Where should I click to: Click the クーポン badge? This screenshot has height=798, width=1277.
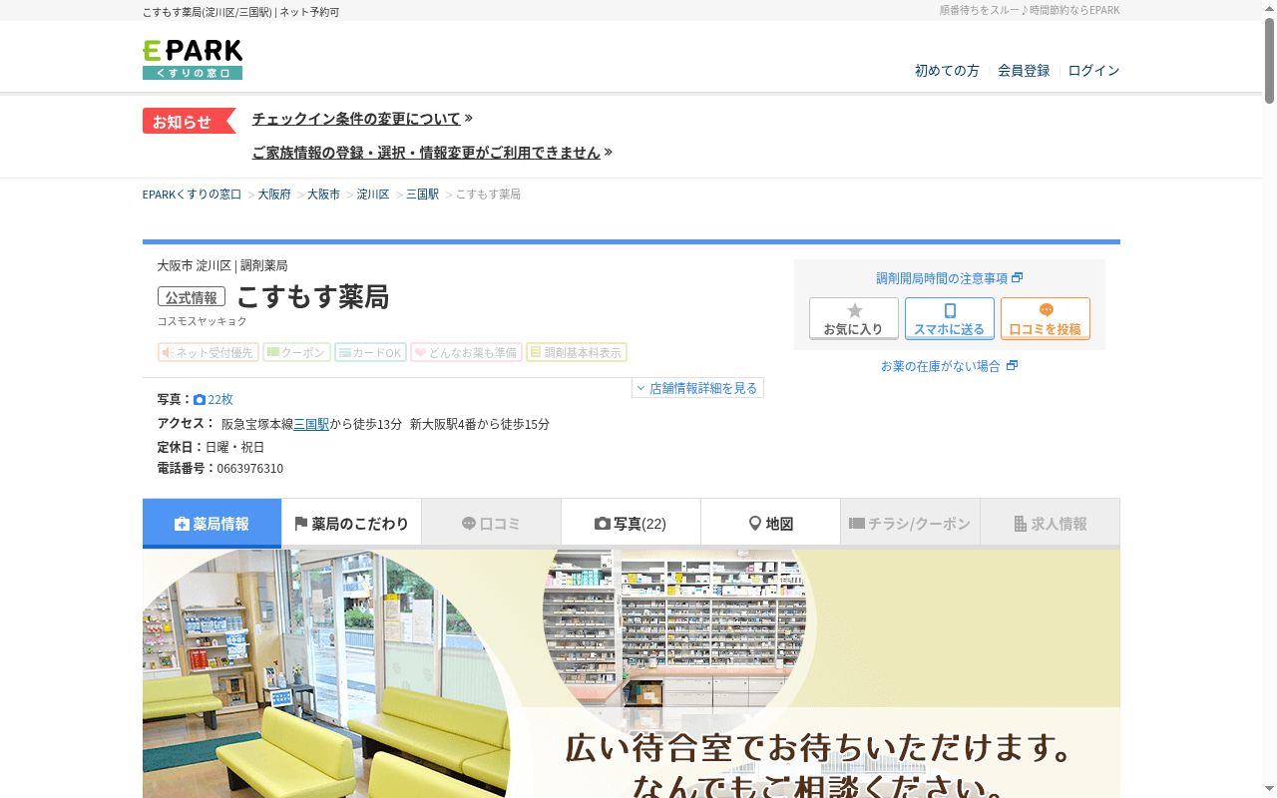(x=296, y=352)
